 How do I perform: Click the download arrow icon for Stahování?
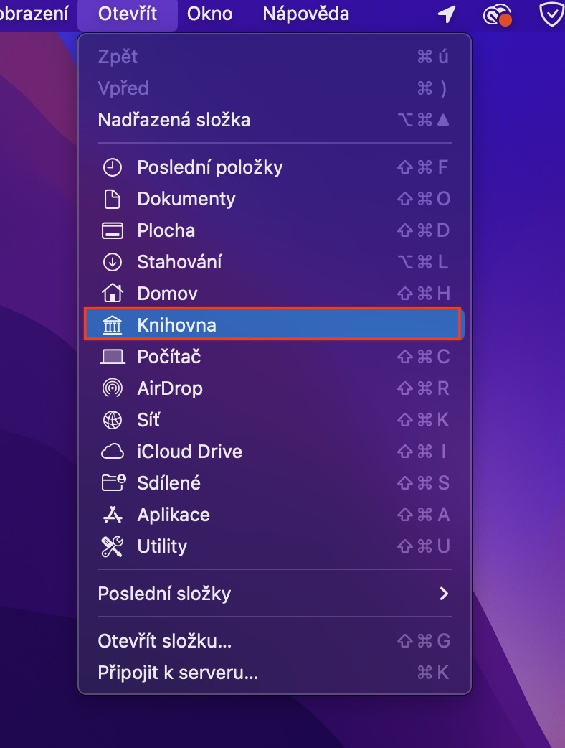tap(113, 262)
